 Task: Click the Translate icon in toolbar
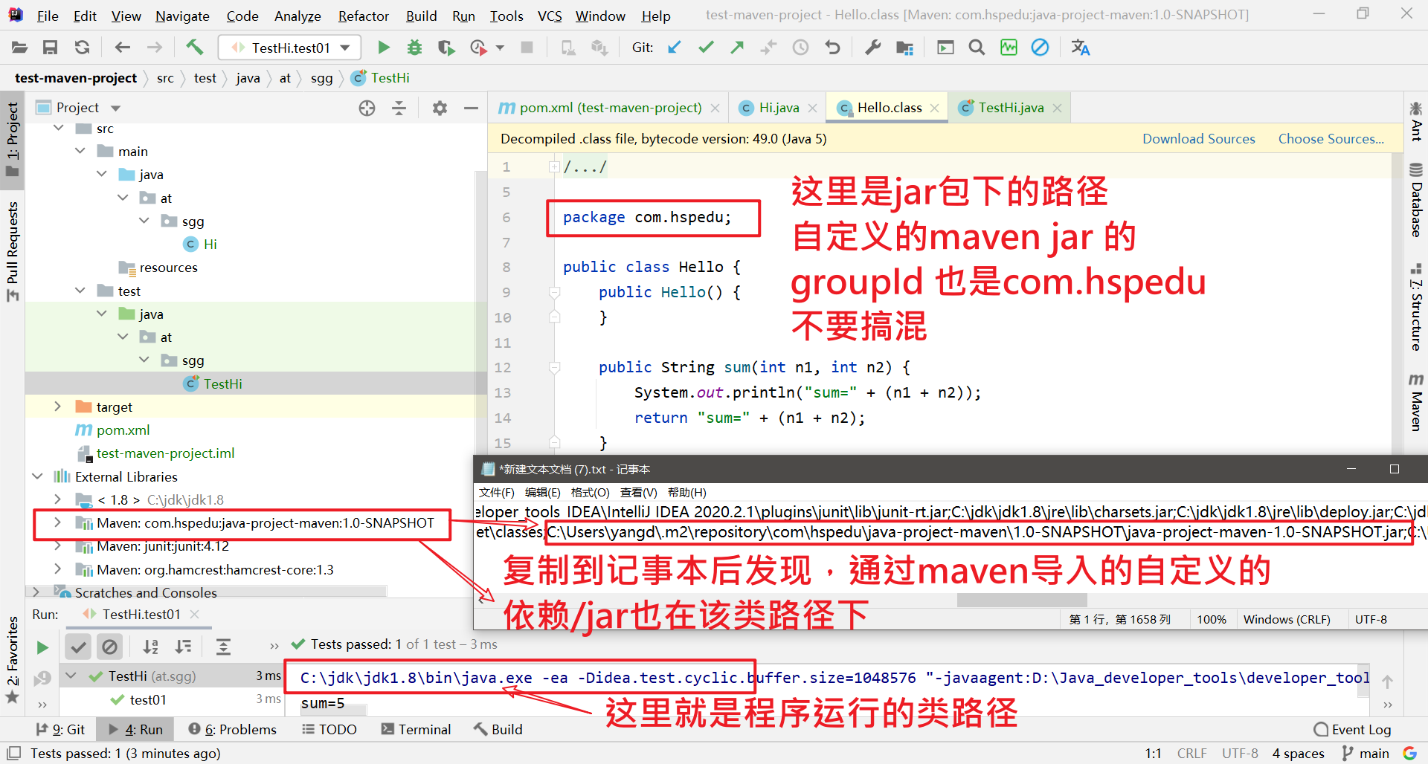point(1080,48)
